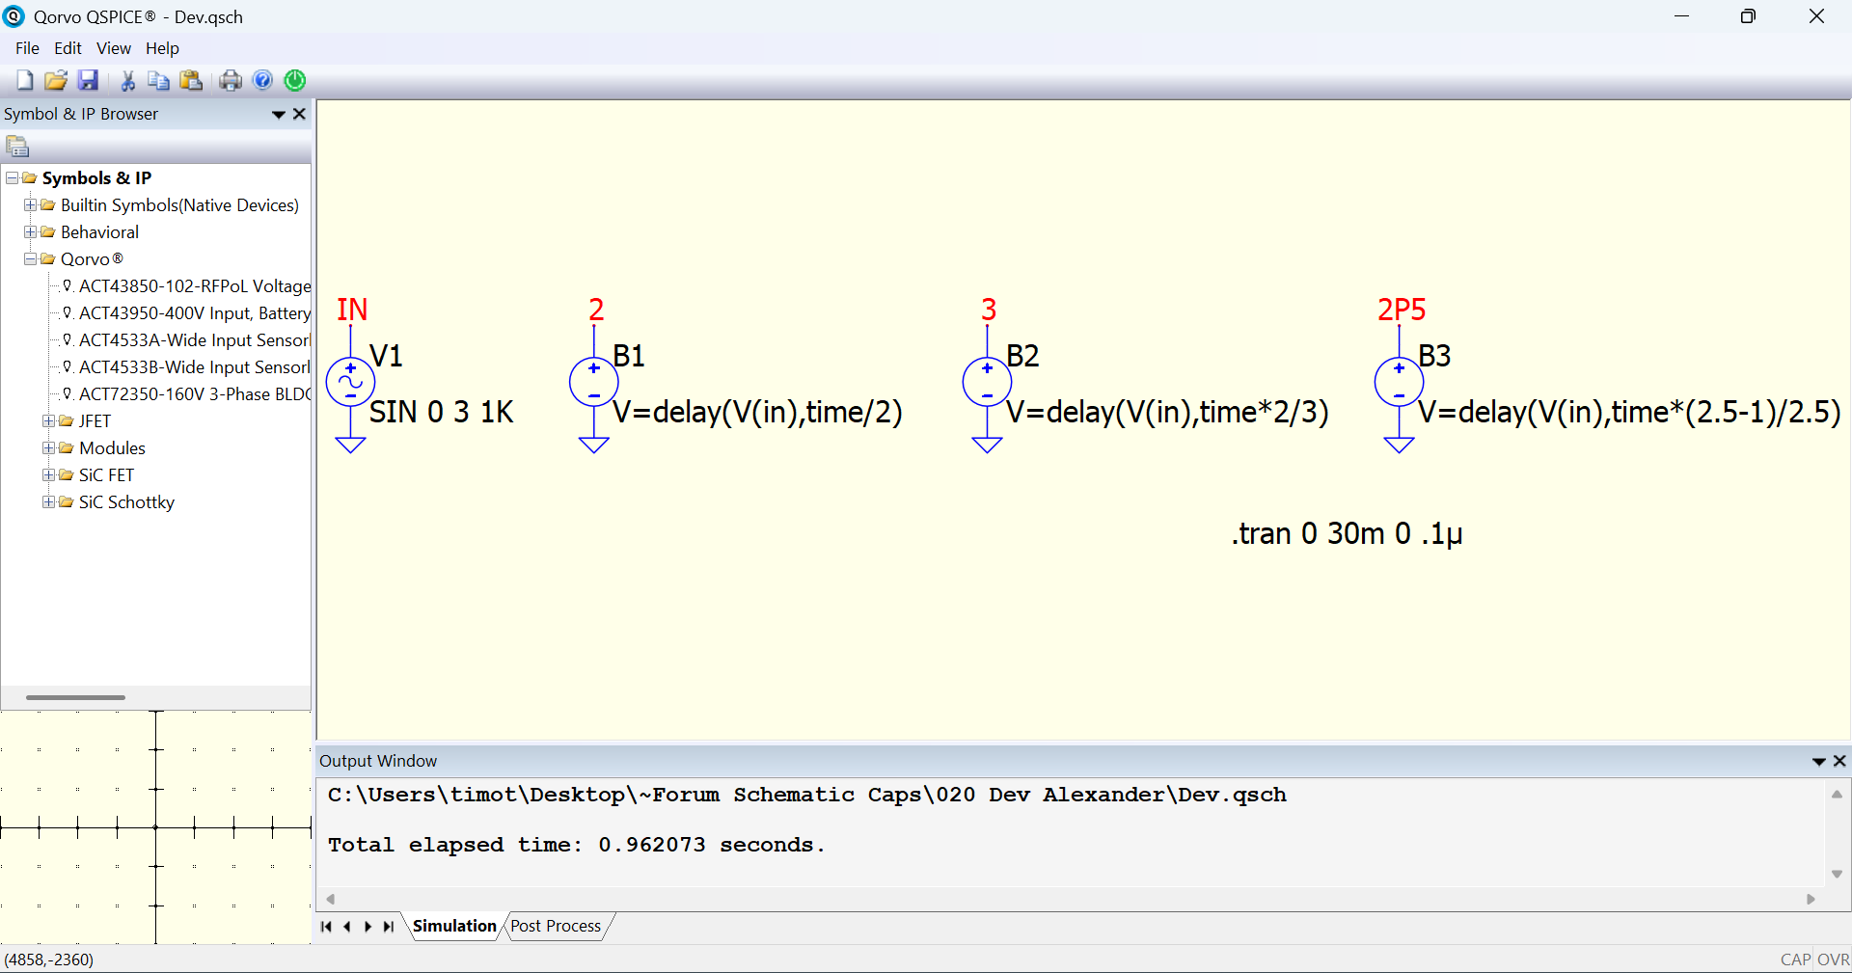Click the symbol preview crosshair pane

155,827
